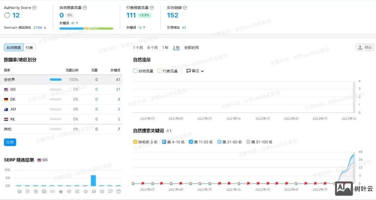Toggle the 第 51-100 名 checkbox
This screenshot has height=200, width=376.
coord(248,142)
